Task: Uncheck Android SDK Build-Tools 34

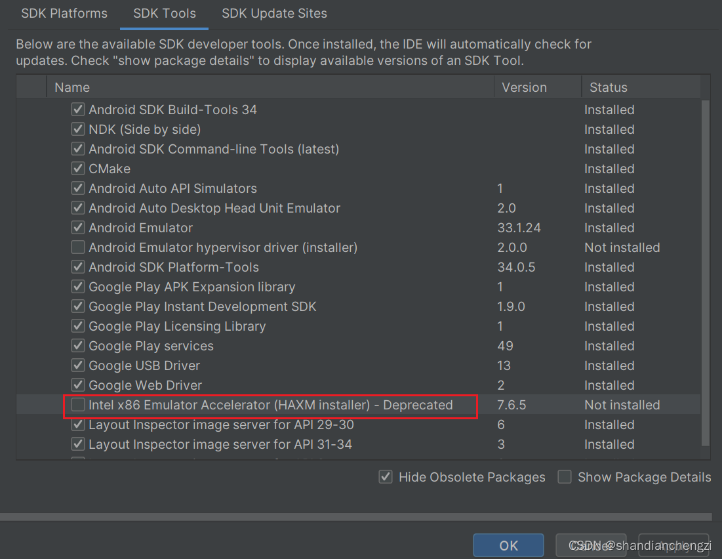Action: pyautogui.click(x=78, y=110)
